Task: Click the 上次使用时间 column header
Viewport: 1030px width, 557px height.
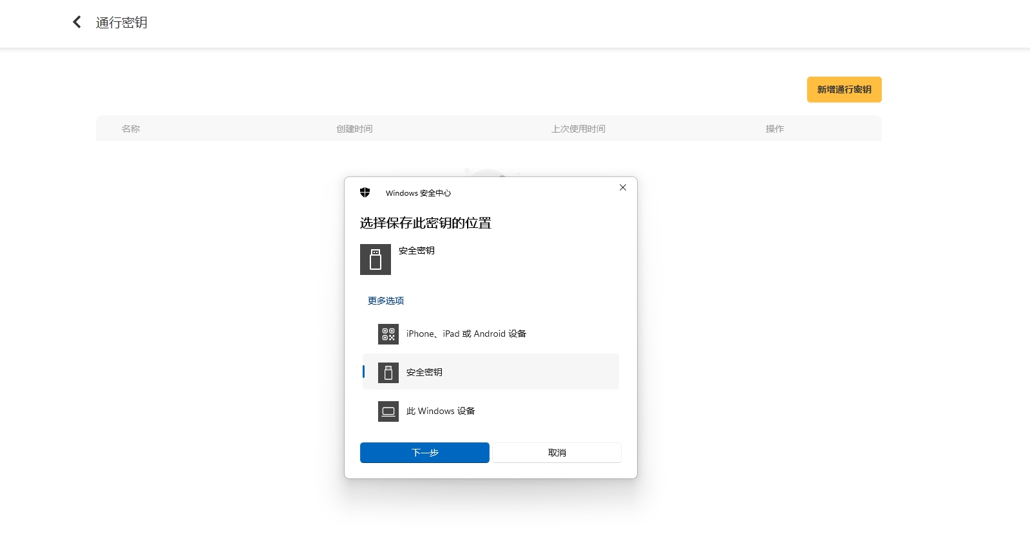Action: point(578,129)
